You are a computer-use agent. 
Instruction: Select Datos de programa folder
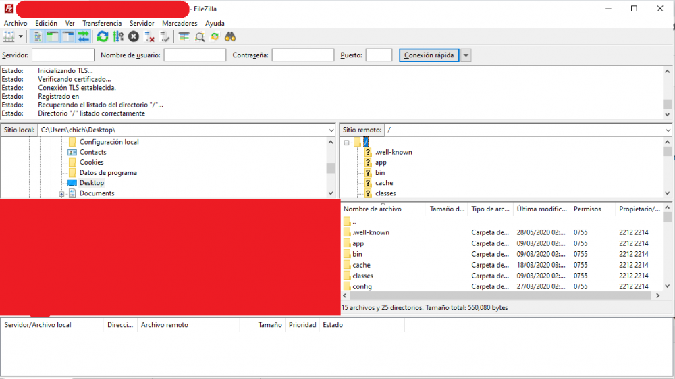click(x=108, y=173)
